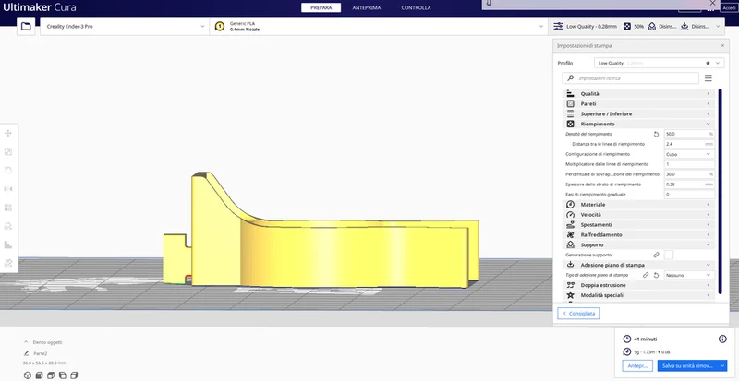This screenshot has height=381, width=739.
Task: Click the Distanza tra le linee value field
Action: (x=689, y=144)
